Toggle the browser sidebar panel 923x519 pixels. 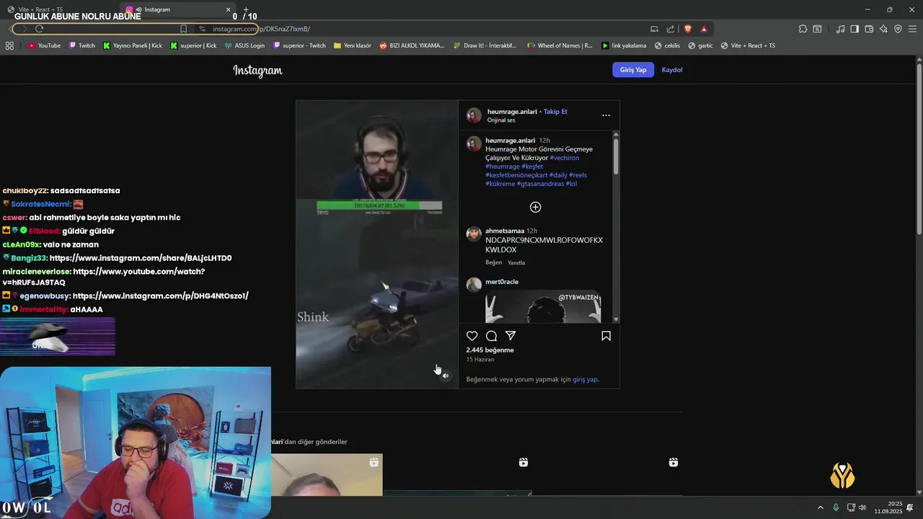pyautogui.click(x=854, y=29)
